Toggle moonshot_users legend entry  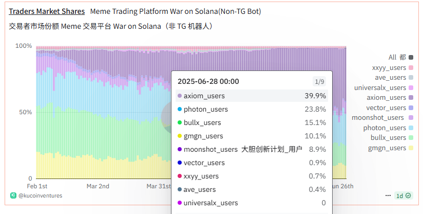click(x=382, y=117)
